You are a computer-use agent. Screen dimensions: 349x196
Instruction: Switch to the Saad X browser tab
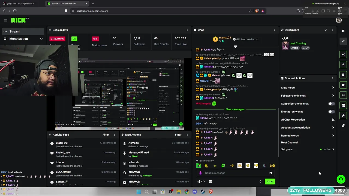[x=21, y=4]
